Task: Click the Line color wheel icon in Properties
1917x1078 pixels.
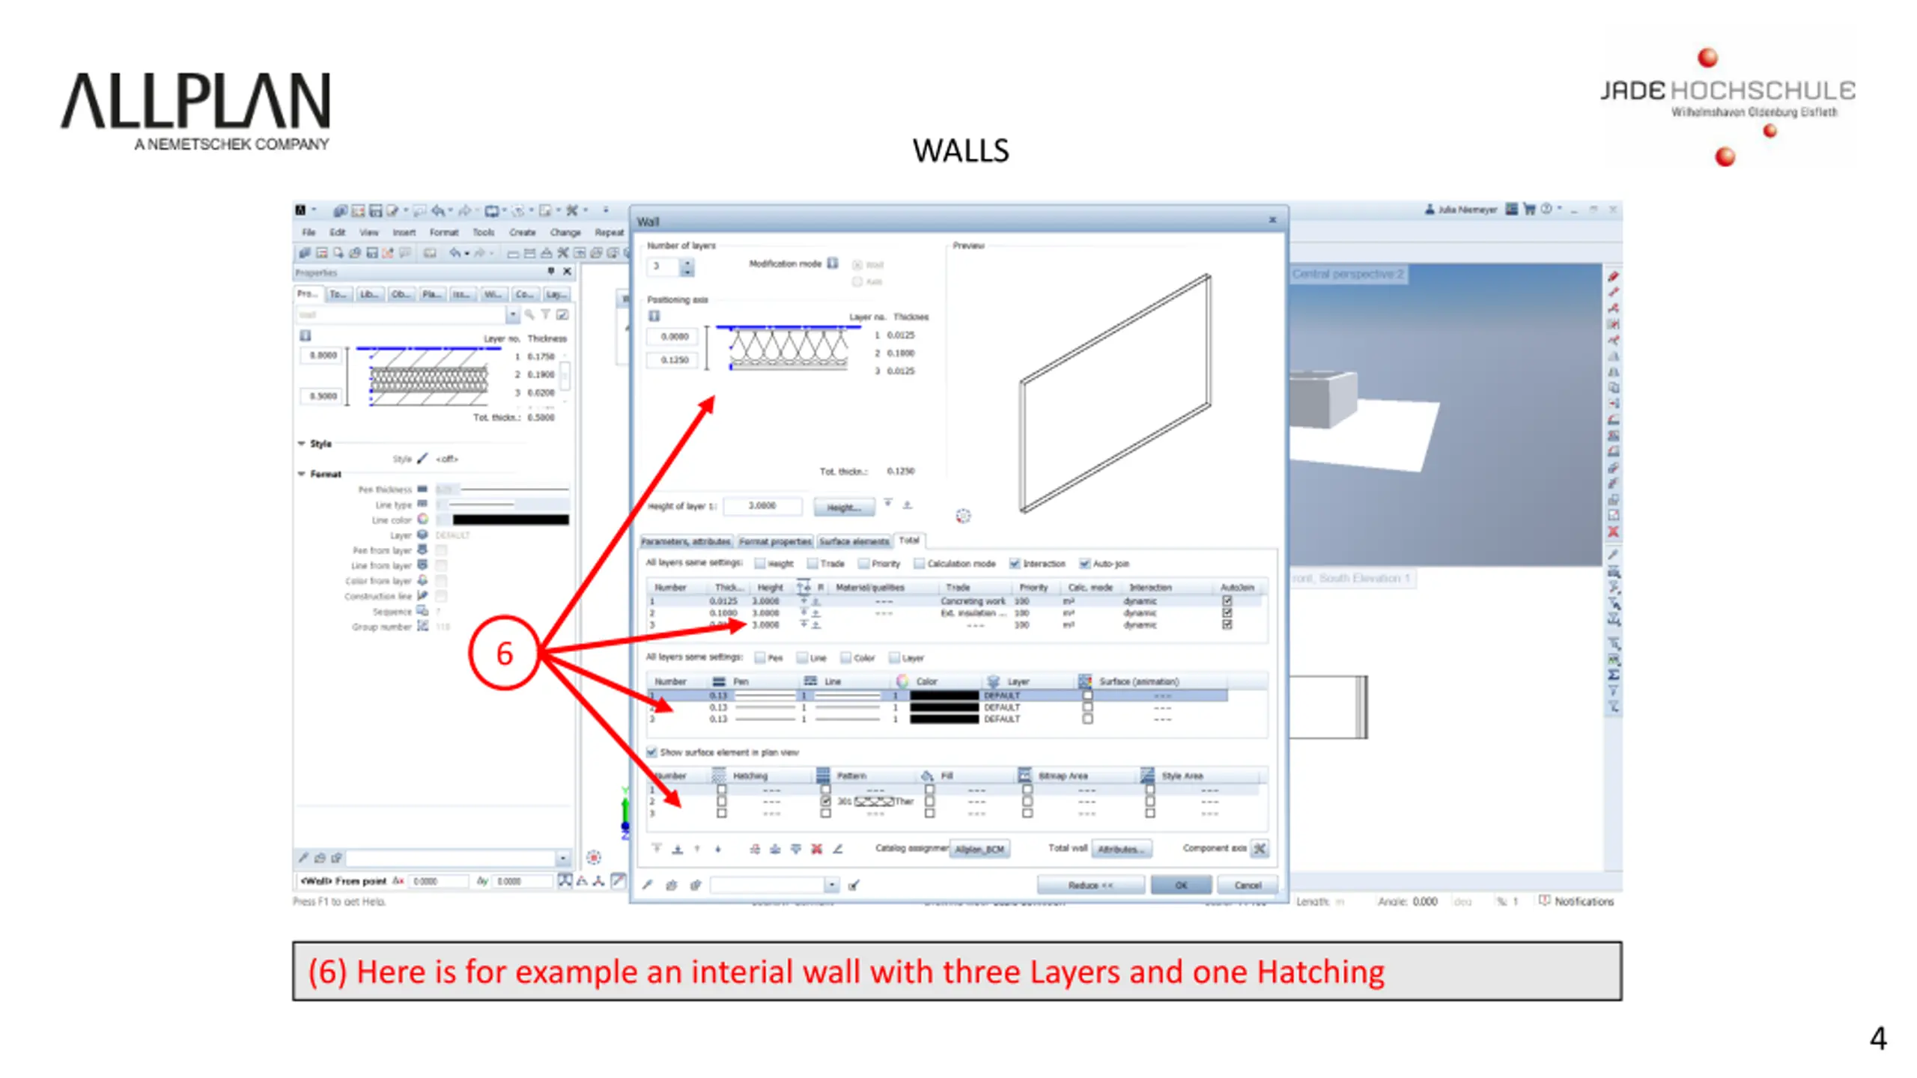Action: (x=422, y=519)
